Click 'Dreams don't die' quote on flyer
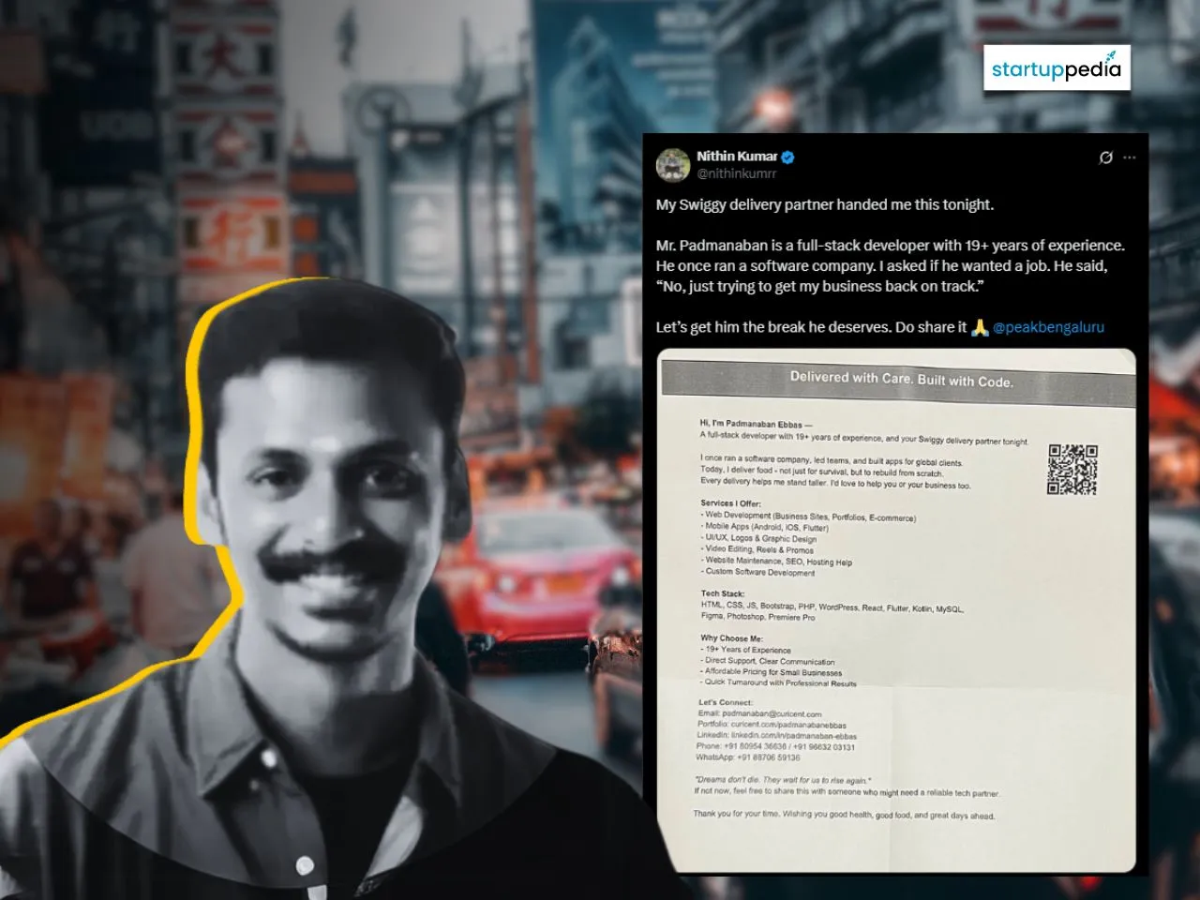This screenshot has height=900, width=1200. (x=783, y=780)
